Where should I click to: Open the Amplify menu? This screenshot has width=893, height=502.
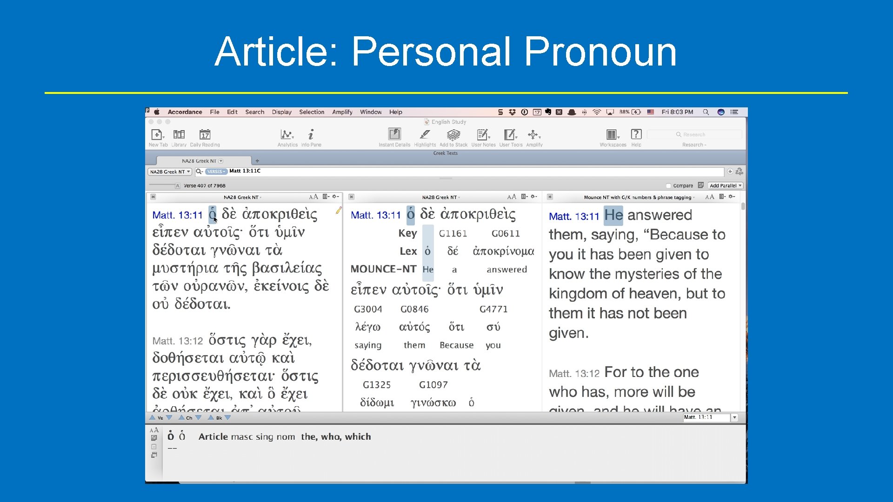point(342,112)
